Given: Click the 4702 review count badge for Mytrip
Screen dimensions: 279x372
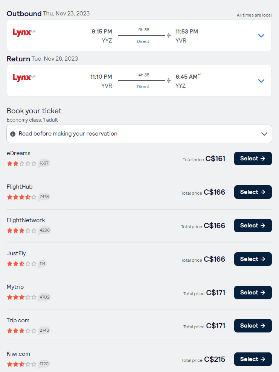Looking at the screenshot, I should click(44, 297).
